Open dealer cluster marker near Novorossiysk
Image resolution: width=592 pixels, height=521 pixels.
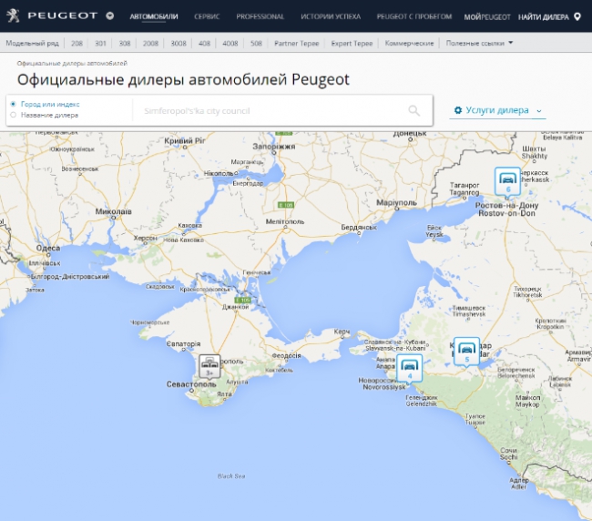coord(410,368)
